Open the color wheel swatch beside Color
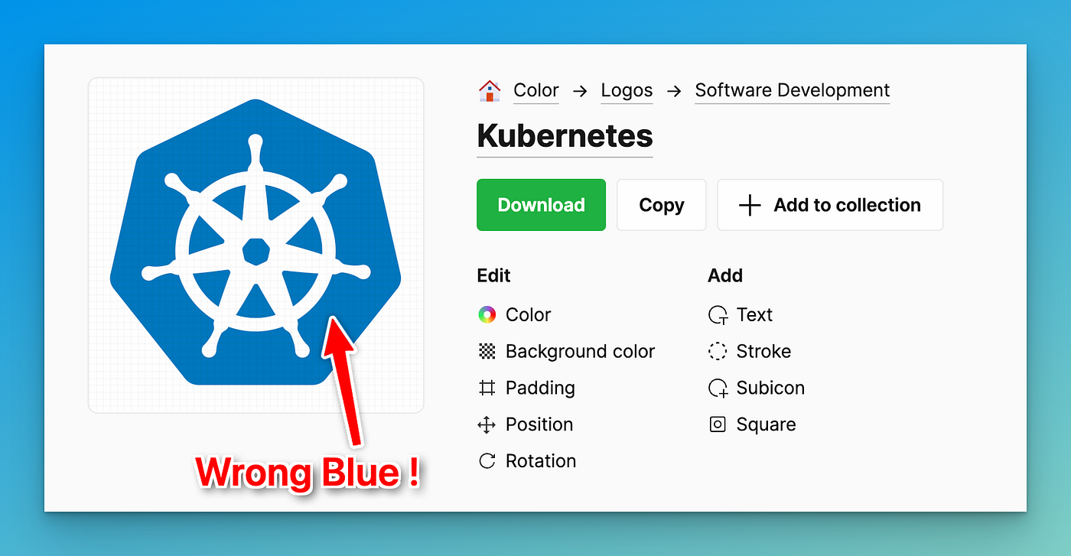The image size is (1071, 556). point(487,314)
